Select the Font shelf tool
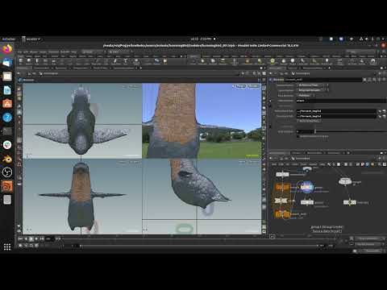 tap(125, 61)
